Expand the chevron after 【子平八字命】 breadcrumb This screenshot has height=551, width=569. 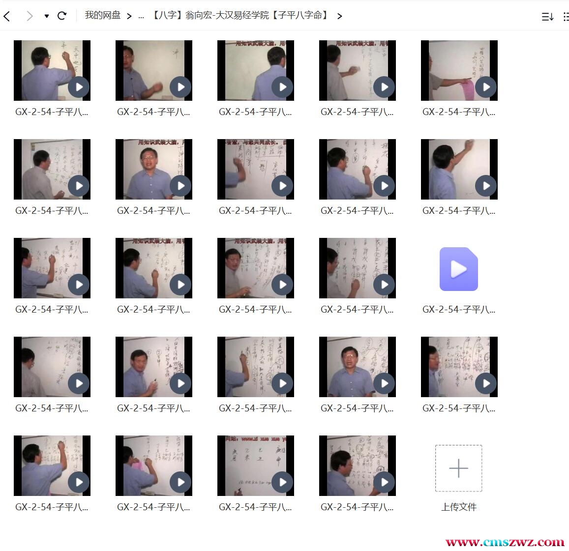[x=339, y=16]
